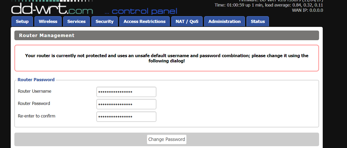Click the unsafe default password warning message
The image size is (347, 148).
tap(167, 58)
